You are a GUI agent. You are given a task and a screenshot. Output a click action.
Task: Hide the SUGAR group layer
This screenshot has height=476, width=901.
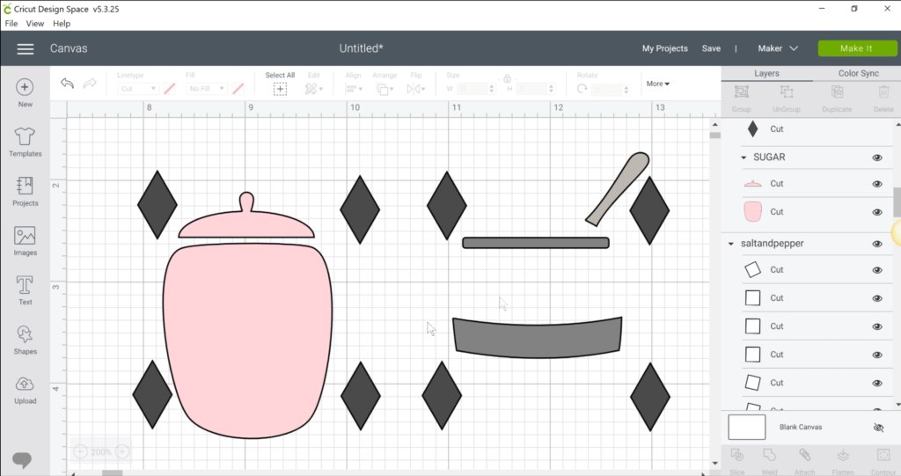point(877,157)
